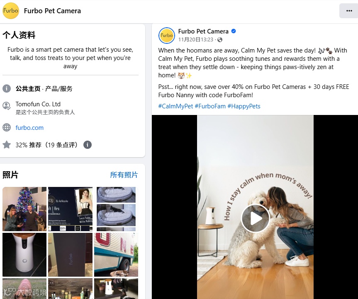Click the info icon beside review rating
This screenshot has height=299, width=358.
pyautogui.click(x=88, y=145)
